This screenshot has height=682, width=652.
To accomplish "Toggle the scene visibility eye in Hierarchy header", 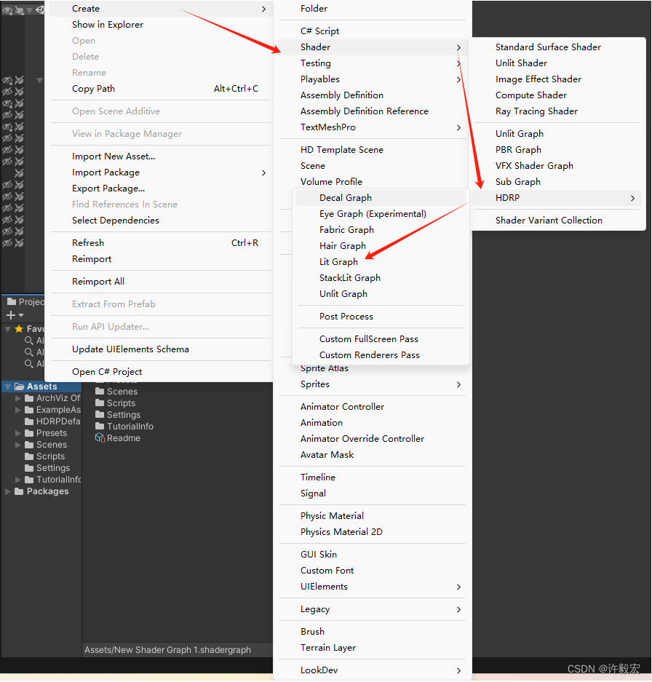I will coord(7,10).
